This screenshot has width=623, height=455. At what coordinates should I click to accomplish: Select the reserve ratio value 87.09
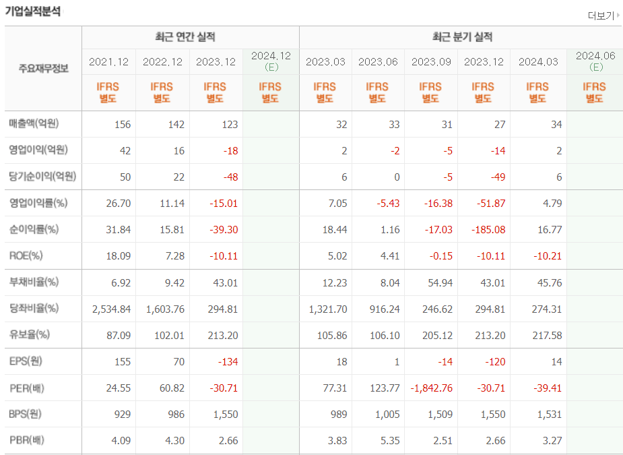click(x=119, y=335)
